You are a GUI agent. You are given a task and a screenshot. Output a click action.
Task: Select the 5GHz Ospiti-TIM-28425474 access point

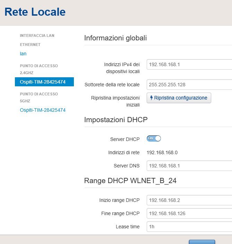(x=43, y=110)
